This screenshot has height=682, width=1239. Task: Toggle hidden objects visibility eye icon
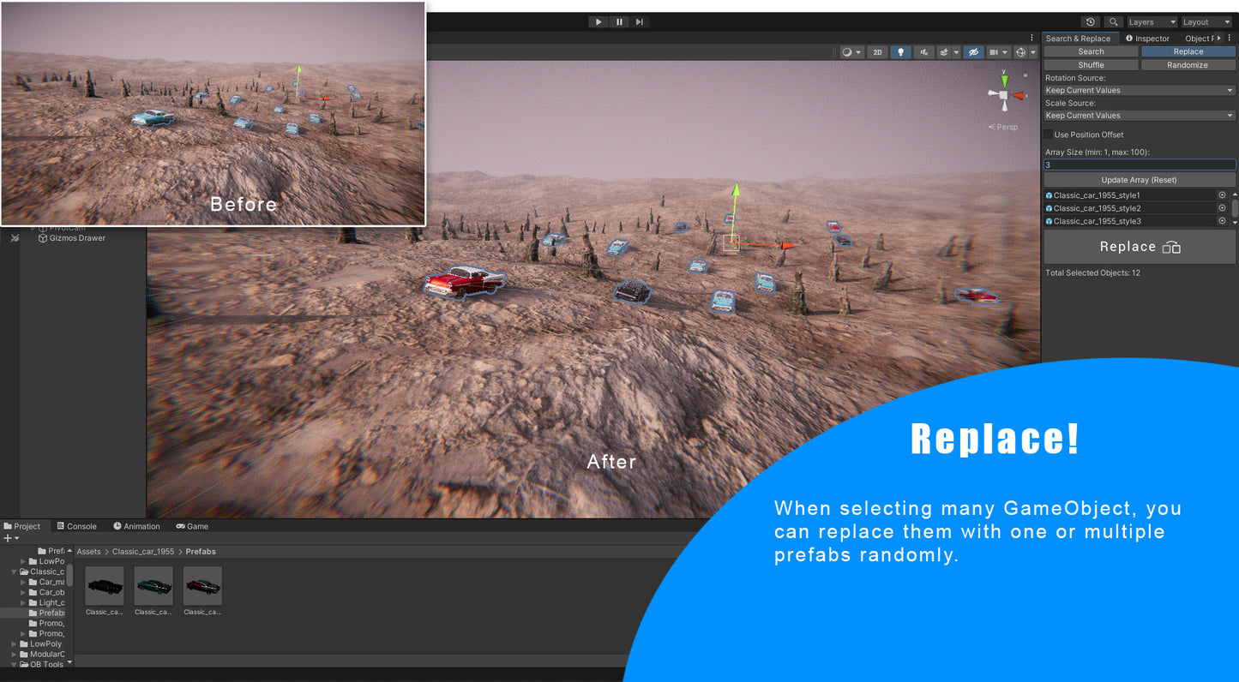coord(972,52)
